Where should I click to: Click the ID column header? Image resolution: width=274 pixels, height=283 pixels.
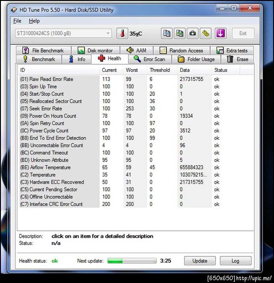tap(59, 70)
